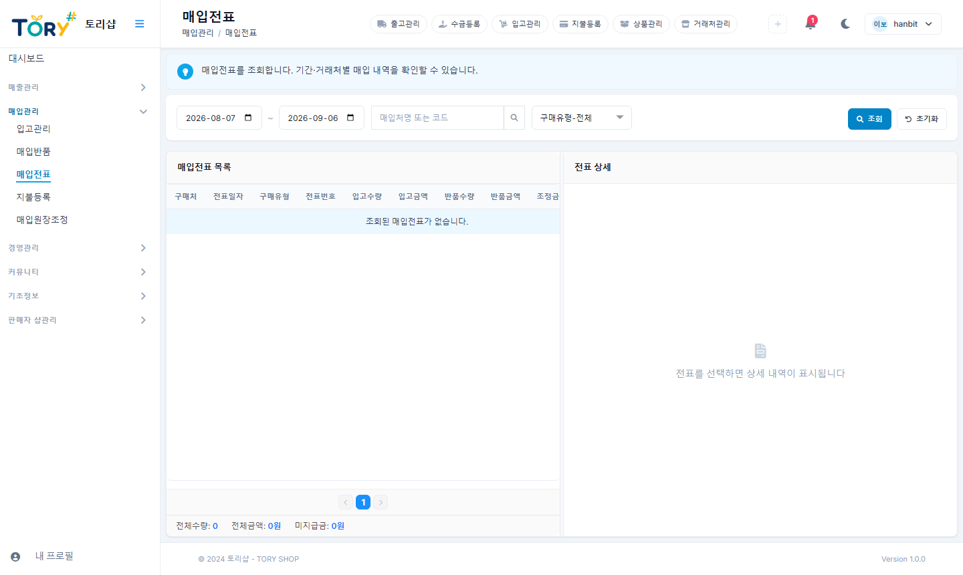
Task: Sort by 입고금액 column header
Action: tap(413, 197)
